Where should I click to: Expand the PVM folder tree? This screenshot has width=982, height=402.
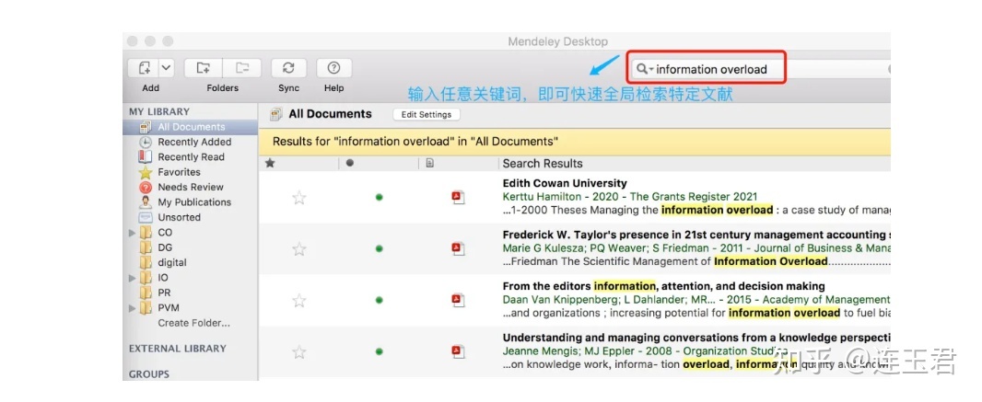point(133,308)
